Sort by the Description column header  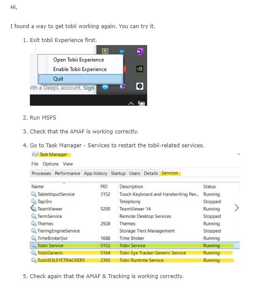pos(131,187)
